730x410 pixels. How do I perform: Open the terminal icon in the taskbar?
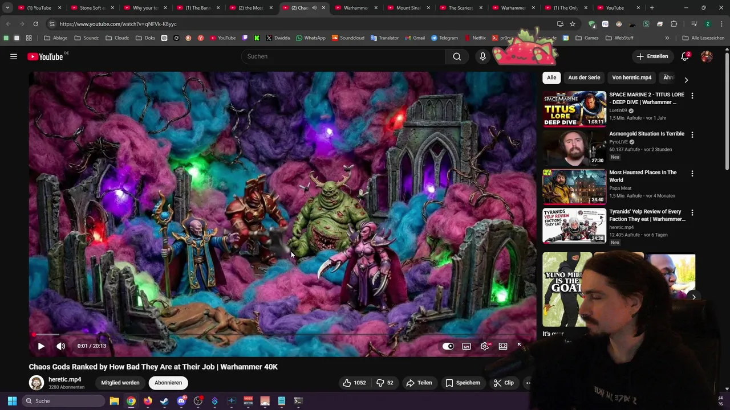coord(298,401)
